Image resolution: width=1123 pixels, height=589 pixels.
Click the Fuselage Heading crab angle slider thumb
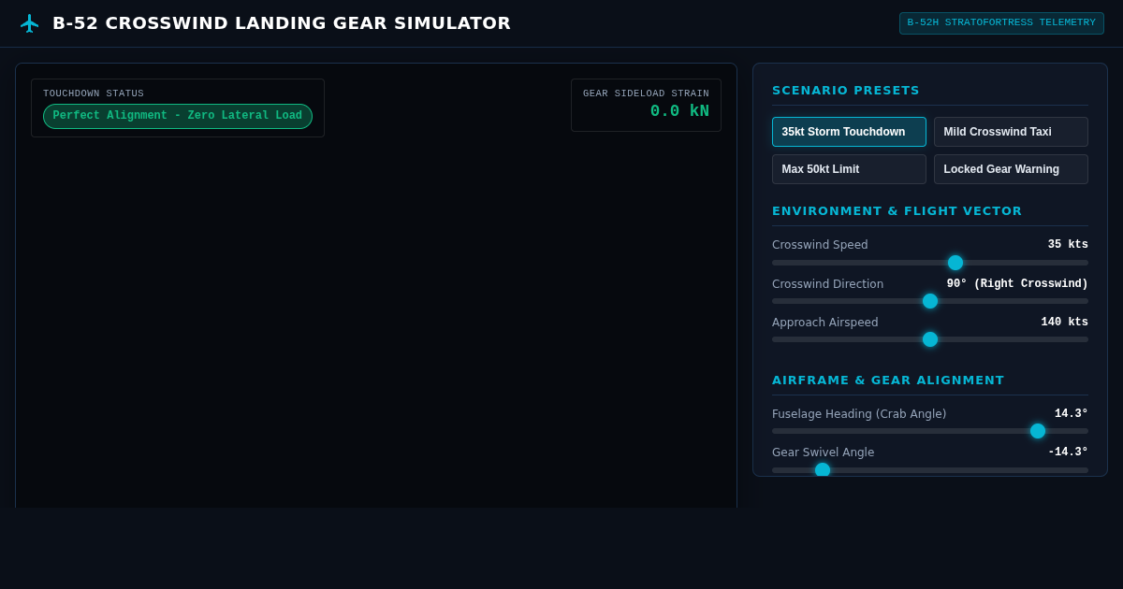[1038, 431]
